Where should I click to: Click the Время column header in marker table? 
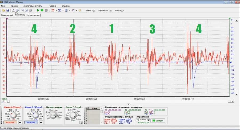tap(94, 108)
